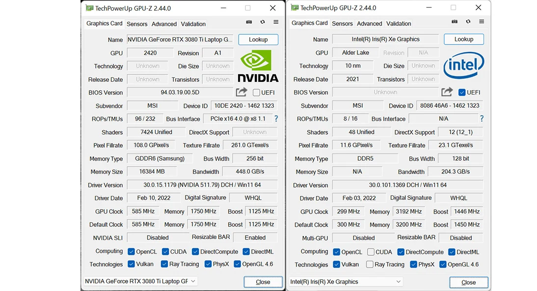The image size is (537, 291).
Task: Toggle the CUDA computing checkbox in left window
Action: pyautogui.click(x=164, y=251)
